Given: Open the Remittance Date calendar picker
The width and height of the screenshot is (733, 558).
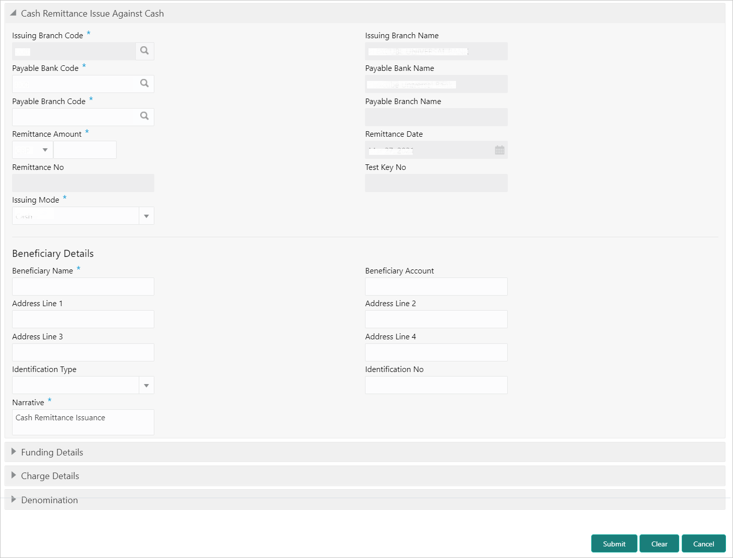Looking at the screenshot, I should (x=499, y=150).
